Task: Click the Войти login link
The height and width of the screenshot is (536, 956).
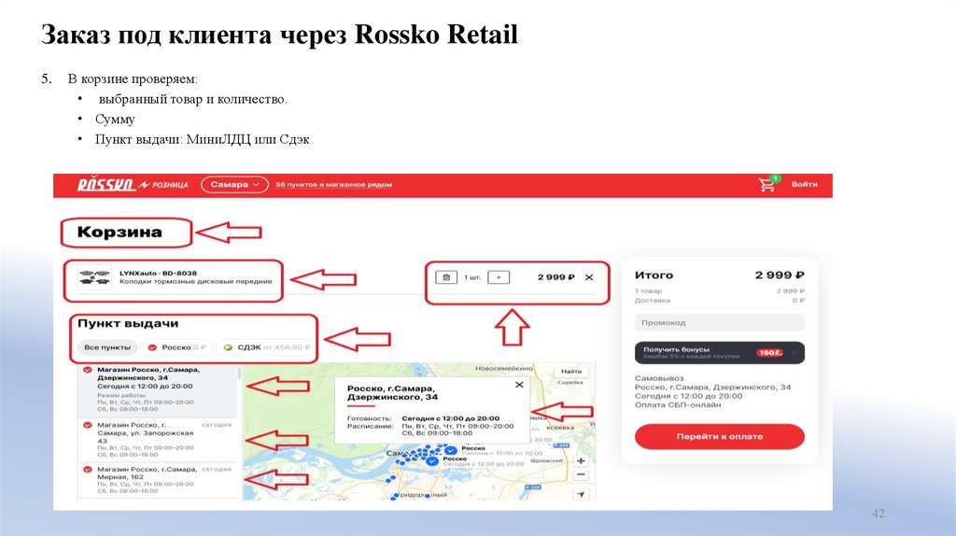Action: (x=804, y=184)
